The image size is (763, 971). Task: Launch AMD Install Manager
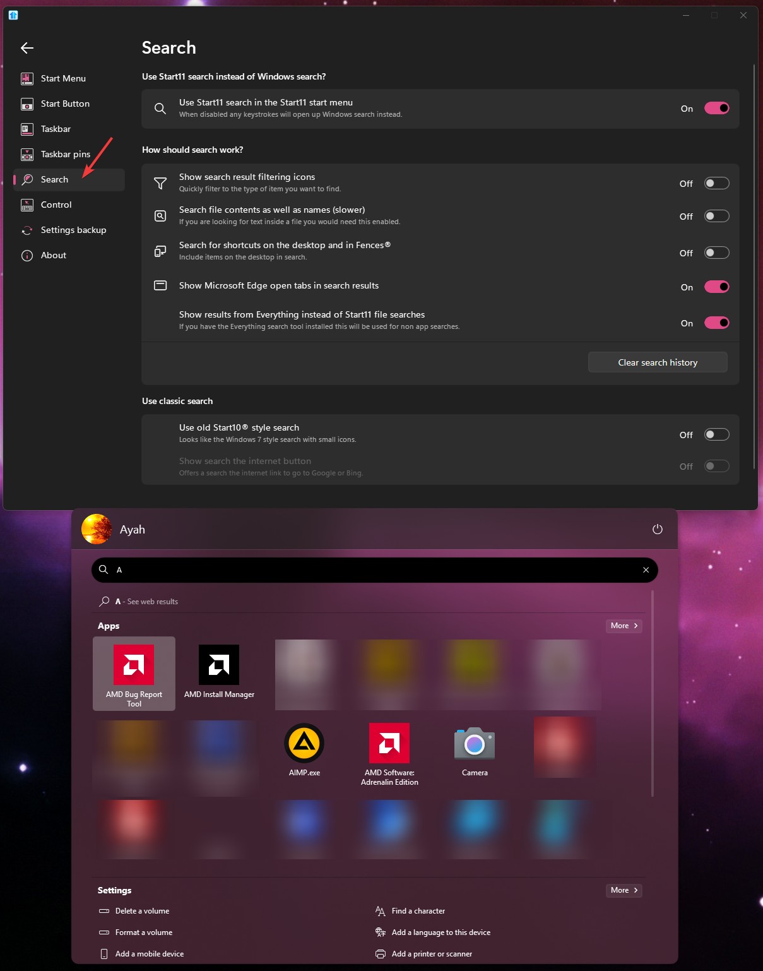[219, 672]
